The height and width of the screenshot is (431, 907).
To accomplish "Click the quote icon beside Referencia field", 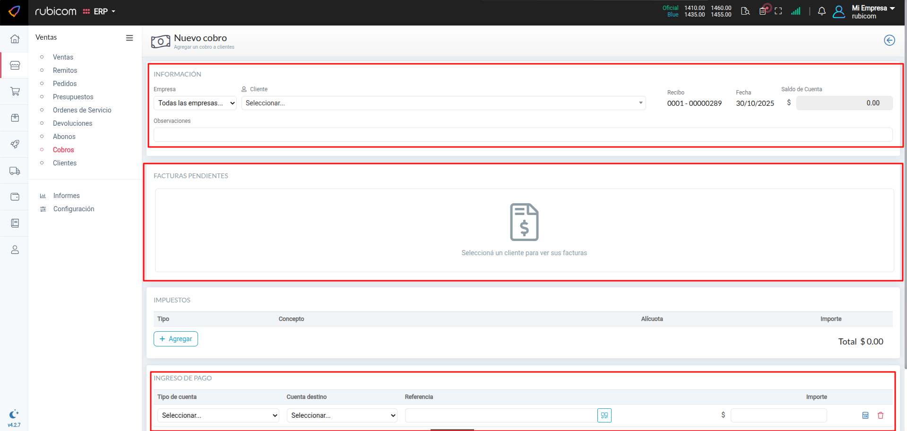I will tap(604, 415).
